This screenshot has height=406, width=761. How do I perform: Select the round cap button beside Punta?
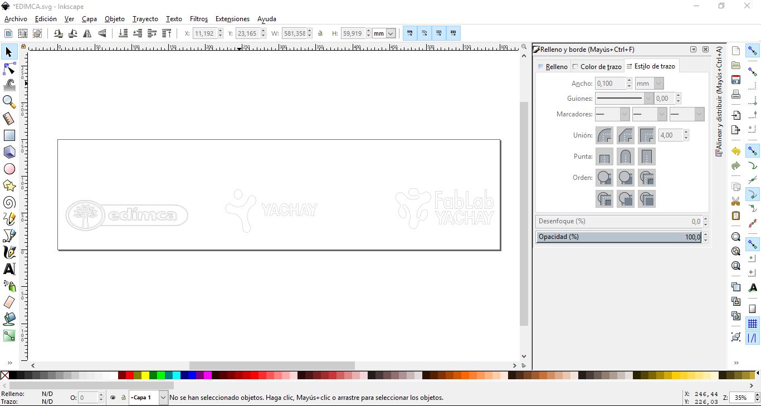(626, 156)
